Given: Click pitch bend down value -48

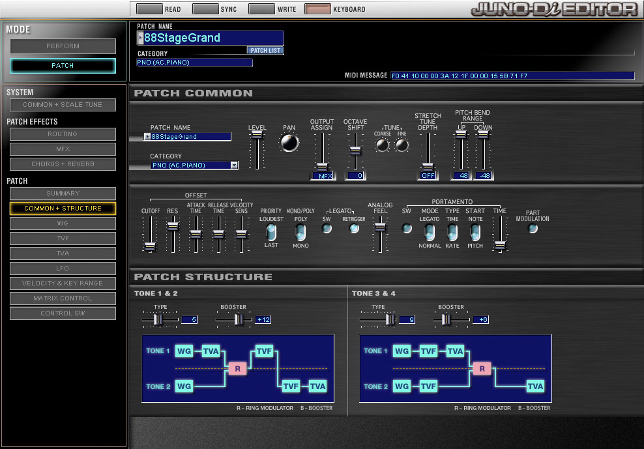Looking at the screenshot, I should tap(484, 176).
